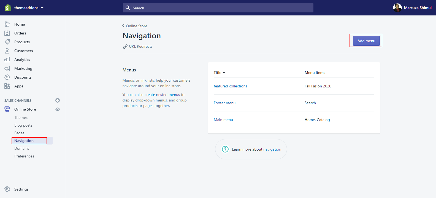The width and height of the screenshot is (436, 198).
Task: Open Domains under Online Store
Action: tap(22, 148)
